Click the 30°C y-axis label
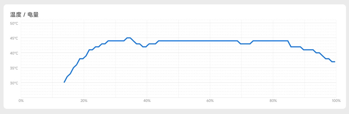 point(14,83)
